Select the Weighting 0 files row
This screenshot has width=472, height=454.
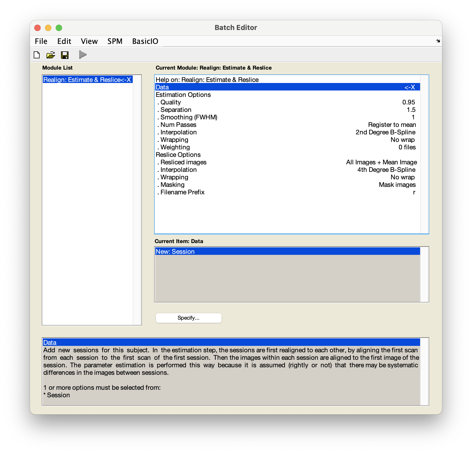[x=288, y=147]
